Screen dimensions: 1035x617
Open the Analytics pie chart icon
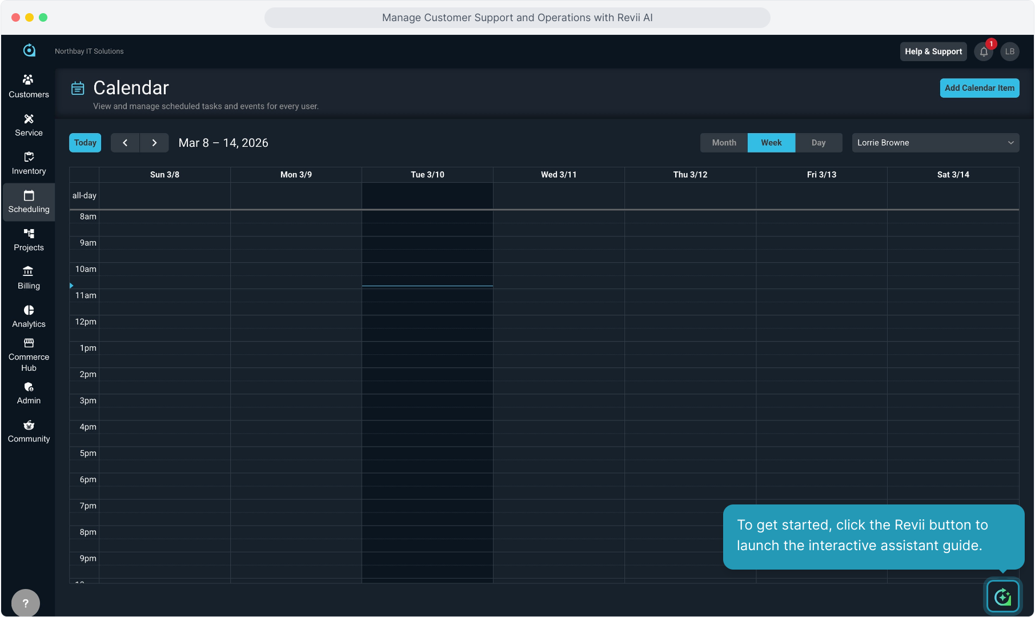29,310
